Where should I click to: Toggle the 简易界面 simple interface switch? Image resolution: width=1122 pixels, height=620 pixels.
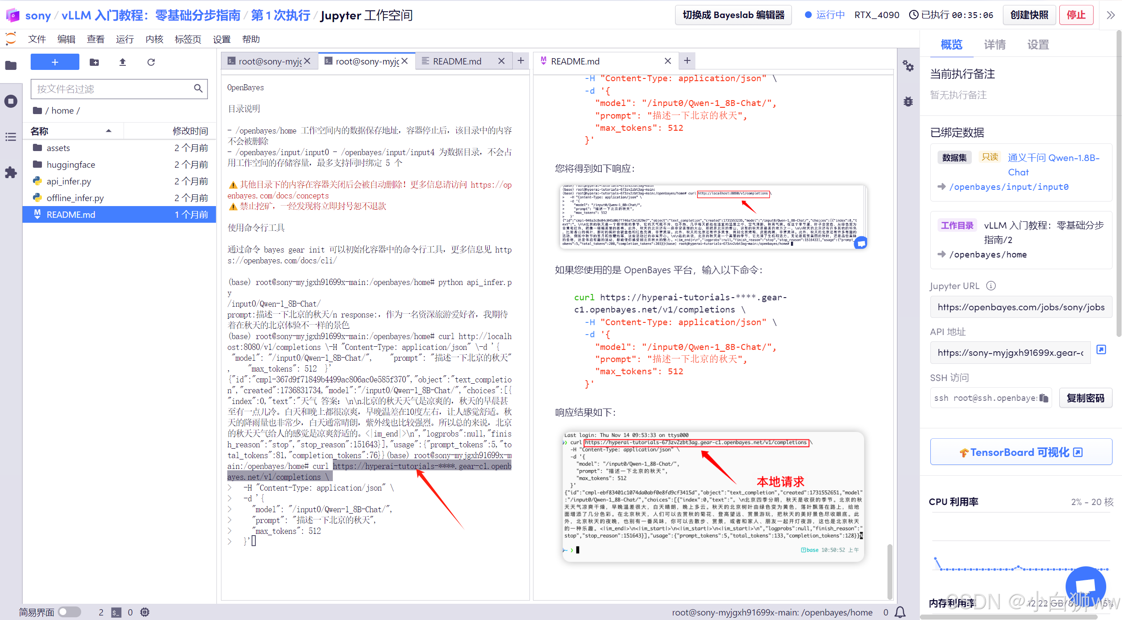69,612
